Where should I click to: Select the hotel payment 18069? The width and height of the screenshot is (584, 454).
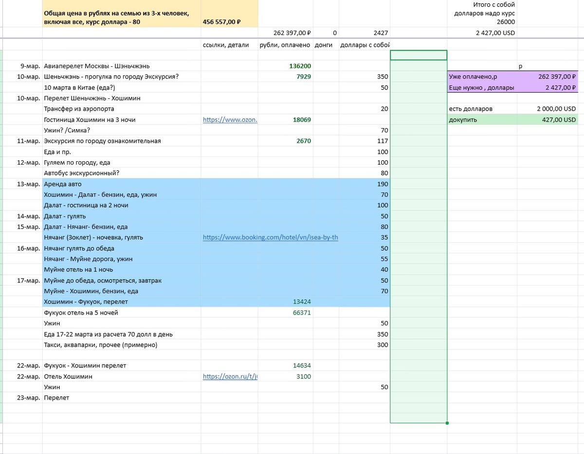click(286, 120)
